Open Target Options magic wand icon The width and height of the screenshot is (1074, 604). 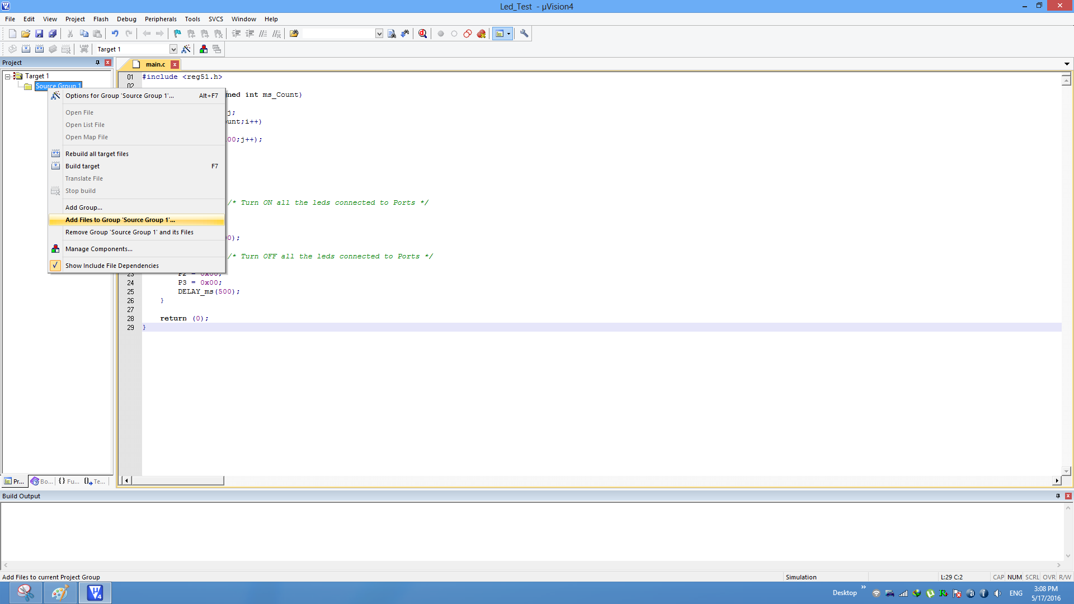pos(186,49)
